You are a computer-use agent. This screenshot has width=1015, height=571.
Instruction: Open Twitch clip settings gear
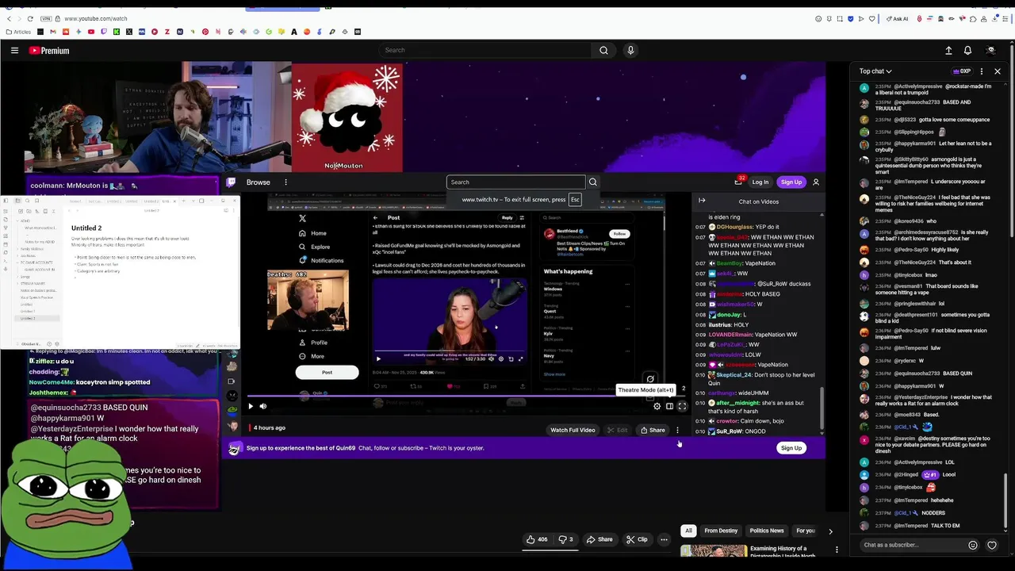[657, 406]
